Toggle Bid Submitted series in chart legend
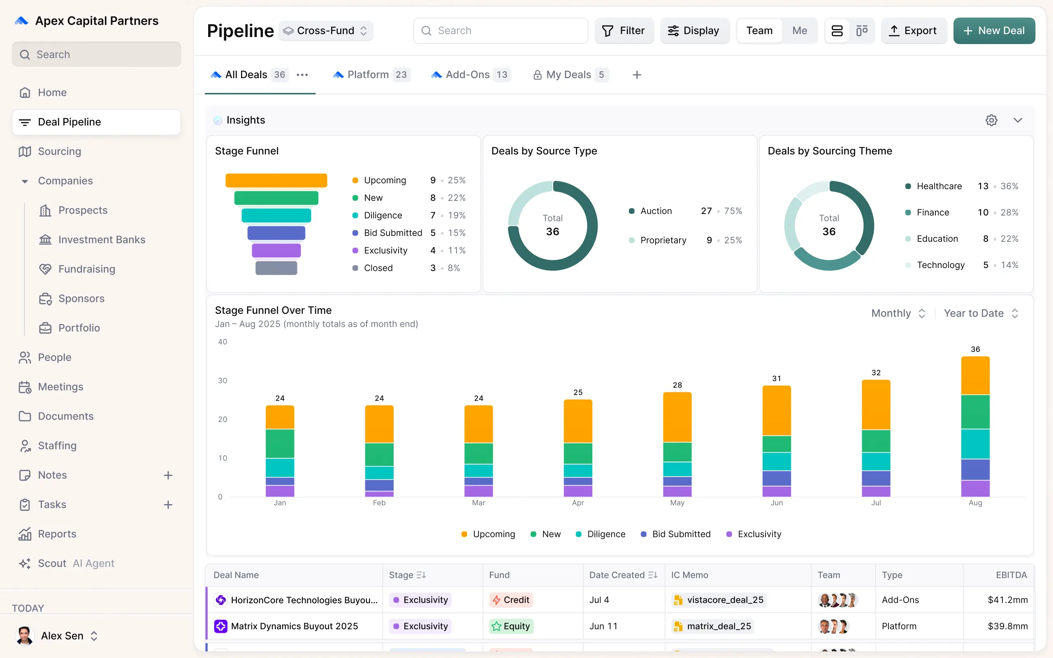The width and height of the screenshot is (1053, 658). pyautogui.click(x=676, y=534)
